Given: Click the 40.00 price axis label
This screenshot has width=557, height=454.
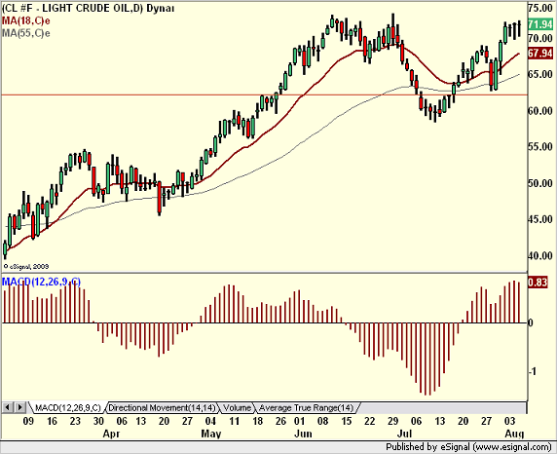Looking at the screenshot, I should (x=540, y=255).
